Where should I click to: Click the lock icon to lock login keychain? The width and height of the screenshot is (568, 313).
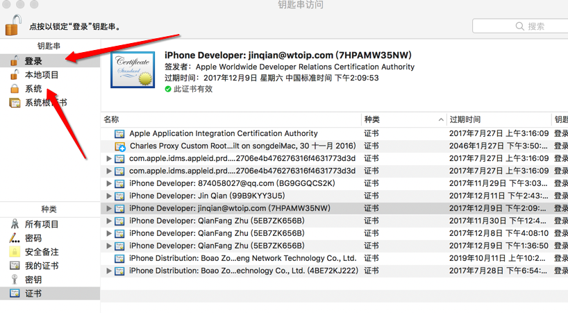[13, 25]
